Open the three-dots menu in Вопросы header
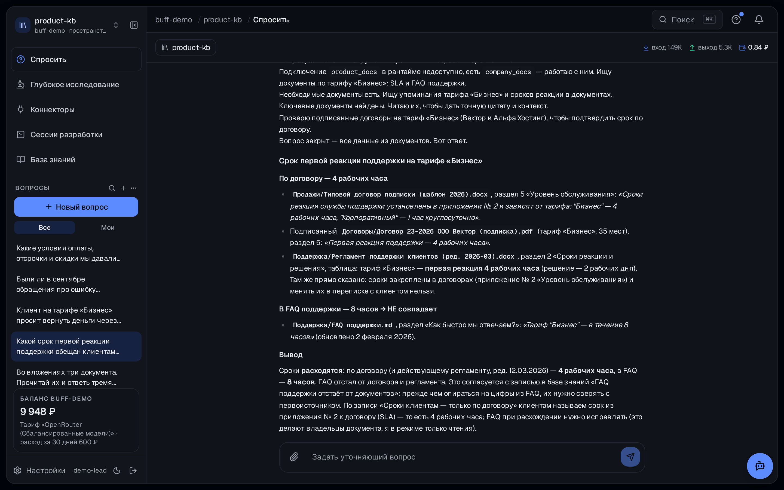 (134, 188)
